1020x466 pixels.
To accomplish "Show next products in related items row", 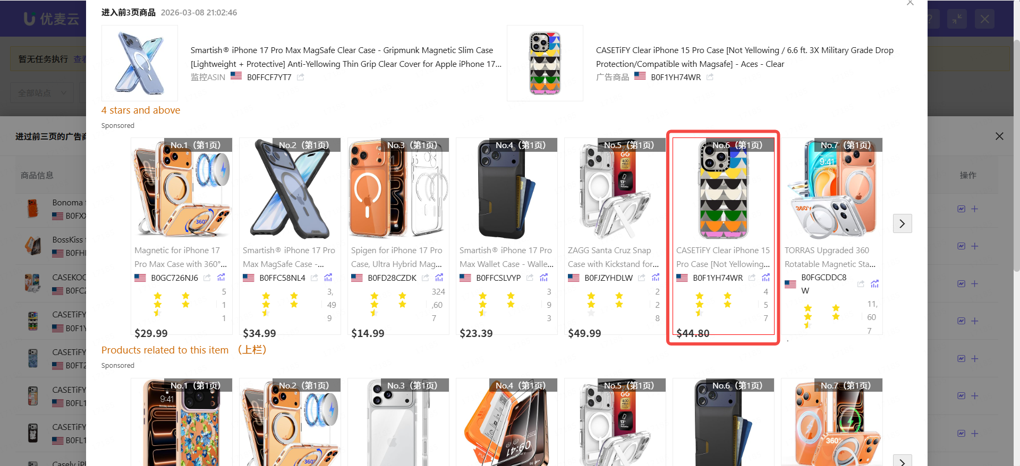I will coord(902,461).
